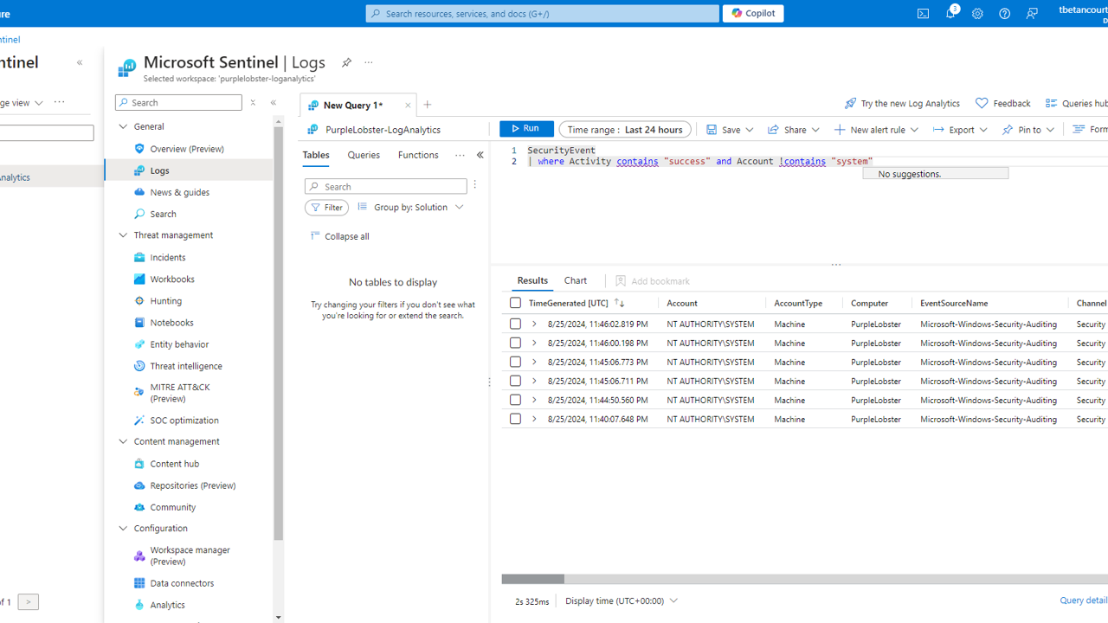Collapse the tables side panel
1108x623 pixels.
coord(480,155)
